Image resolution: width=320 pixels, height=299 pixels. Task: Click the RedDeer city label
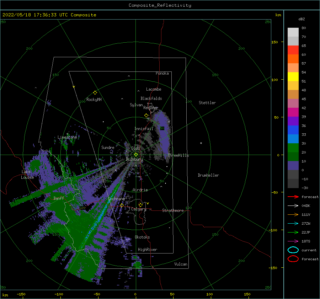click(151, 108)
